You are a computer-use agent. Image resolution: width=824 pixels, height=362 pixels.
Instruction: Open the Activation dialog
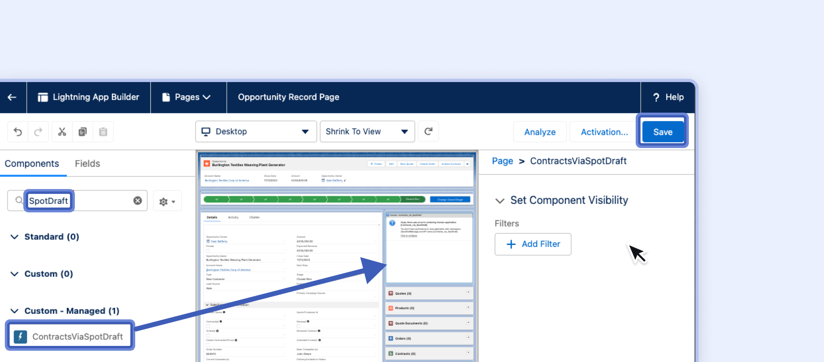tap(604, 132)
